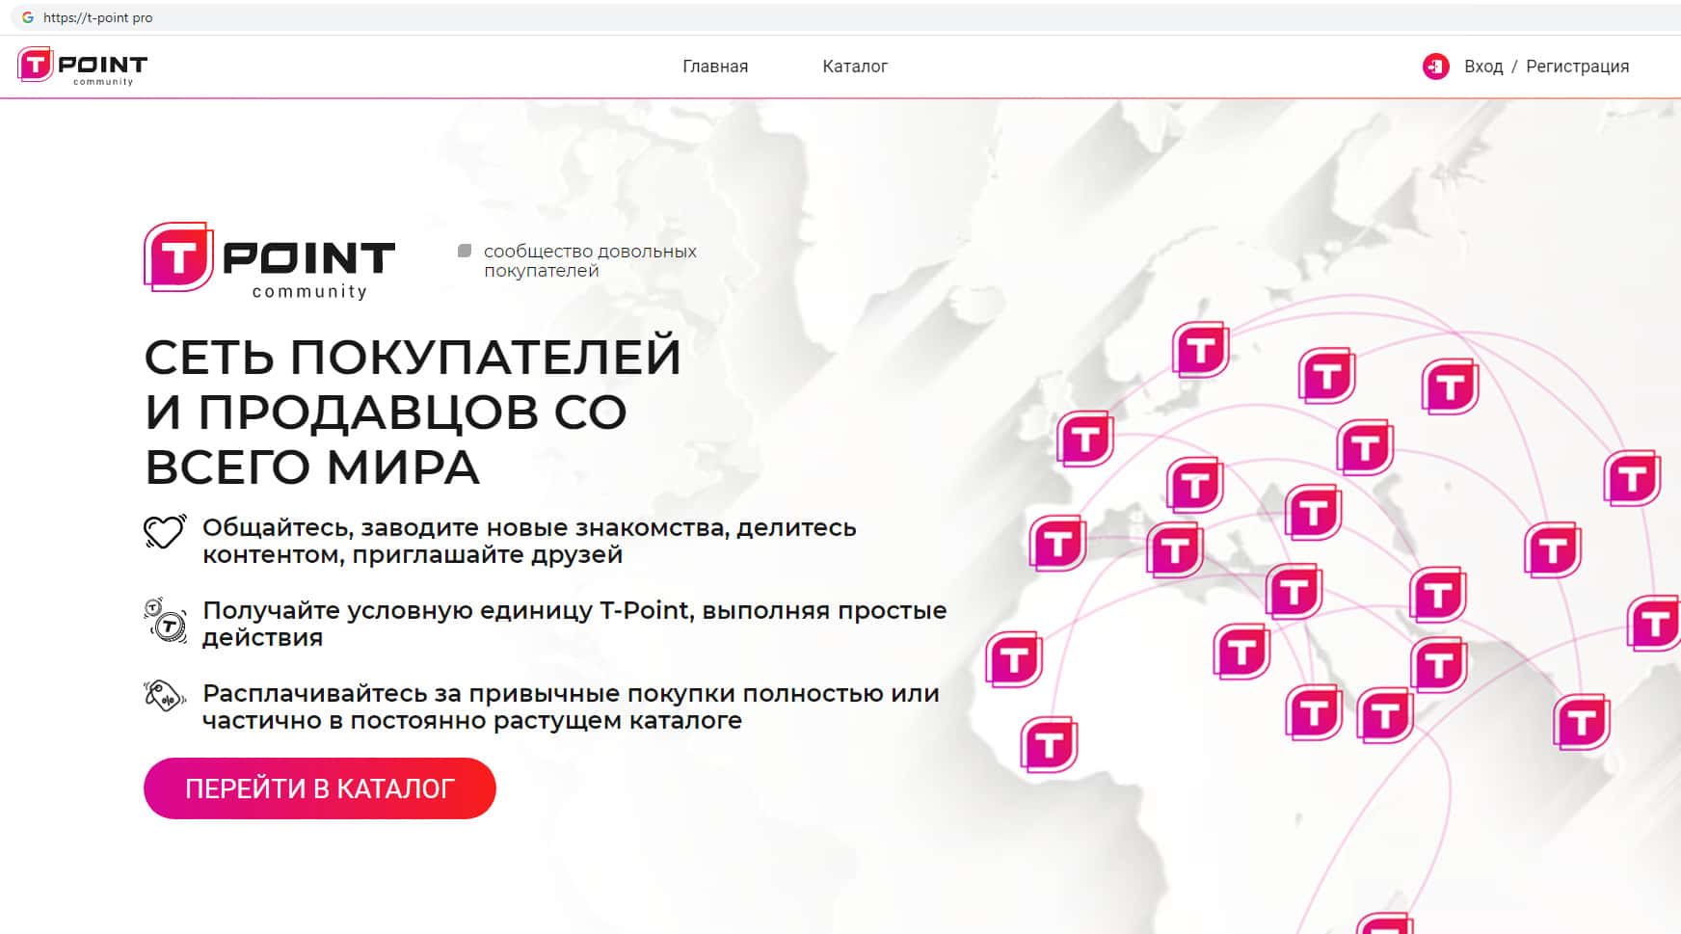This screenshot has height=934, width=1681.
Task: Open the Главная menu item
Action: point(714,67)
